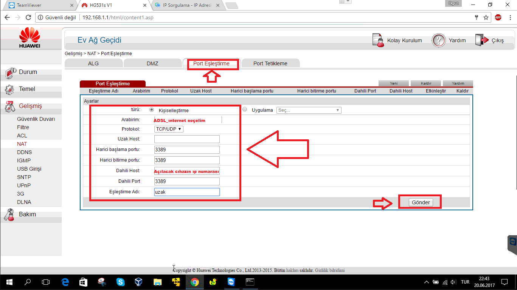Open the Action Center notifications

coord(505,282)
